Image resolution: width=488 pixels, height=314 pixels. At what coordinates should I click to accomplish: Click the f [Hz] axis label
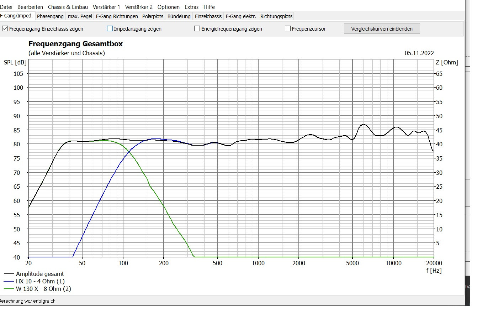(434, 271)
